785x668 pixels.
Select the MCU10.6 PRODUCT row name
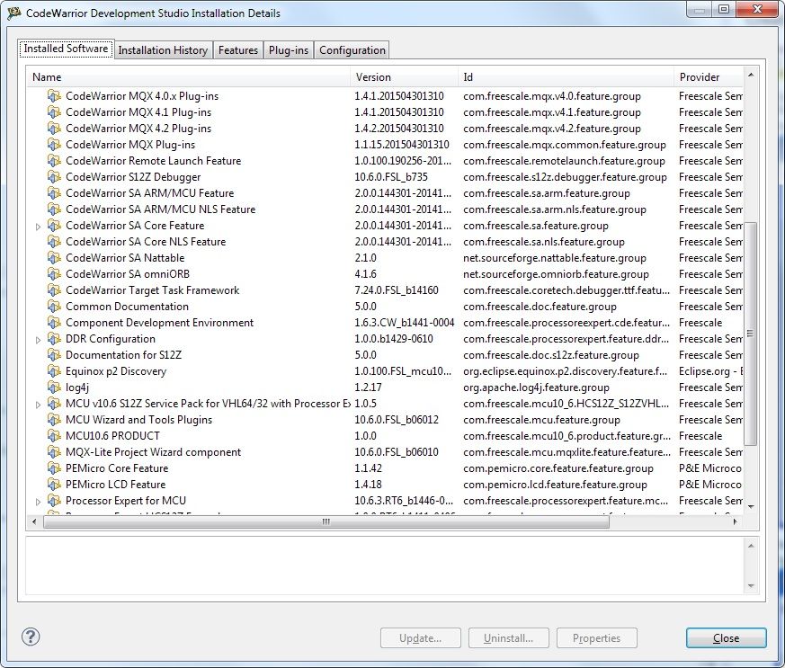coord(112,436)
